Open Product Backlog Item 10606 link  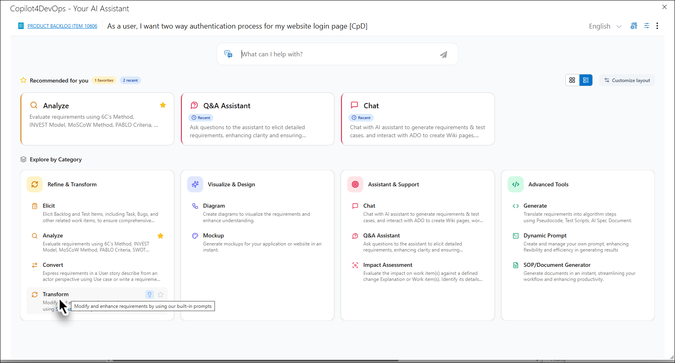pyautogui.click(x=62, y=26)
